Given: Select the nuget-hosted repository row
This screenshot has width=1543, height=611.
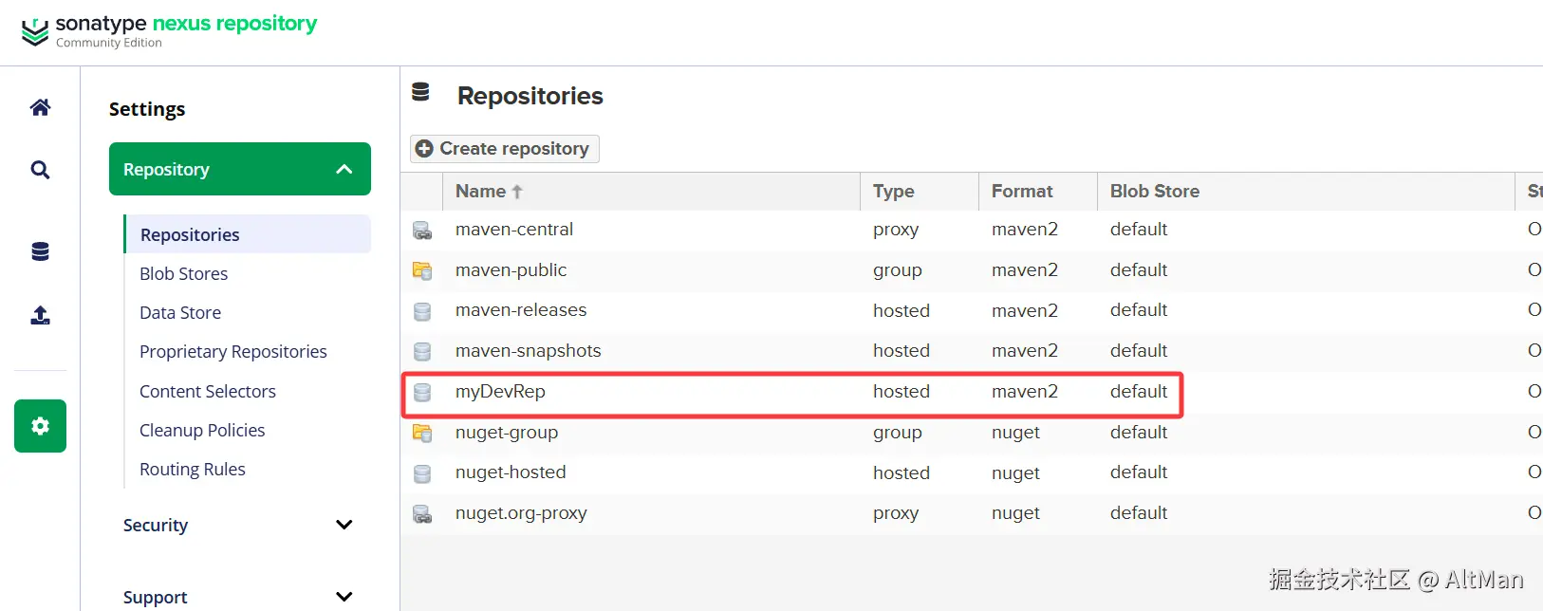Looking at the screenshot, I should click(x=511, y=472).
